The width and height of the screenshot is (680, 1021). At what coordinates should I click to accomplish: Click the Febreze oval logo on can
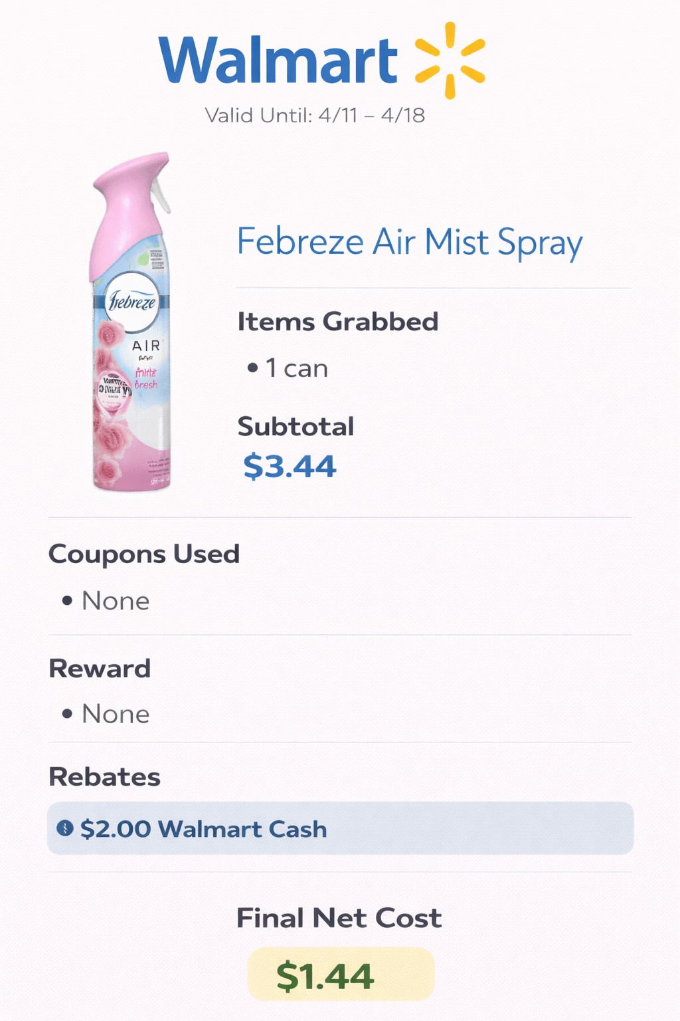point(132,302)
